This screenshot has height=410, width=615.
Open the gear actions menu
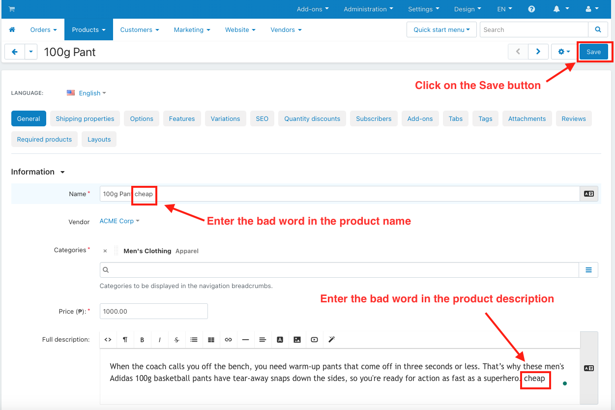(564, 52)
